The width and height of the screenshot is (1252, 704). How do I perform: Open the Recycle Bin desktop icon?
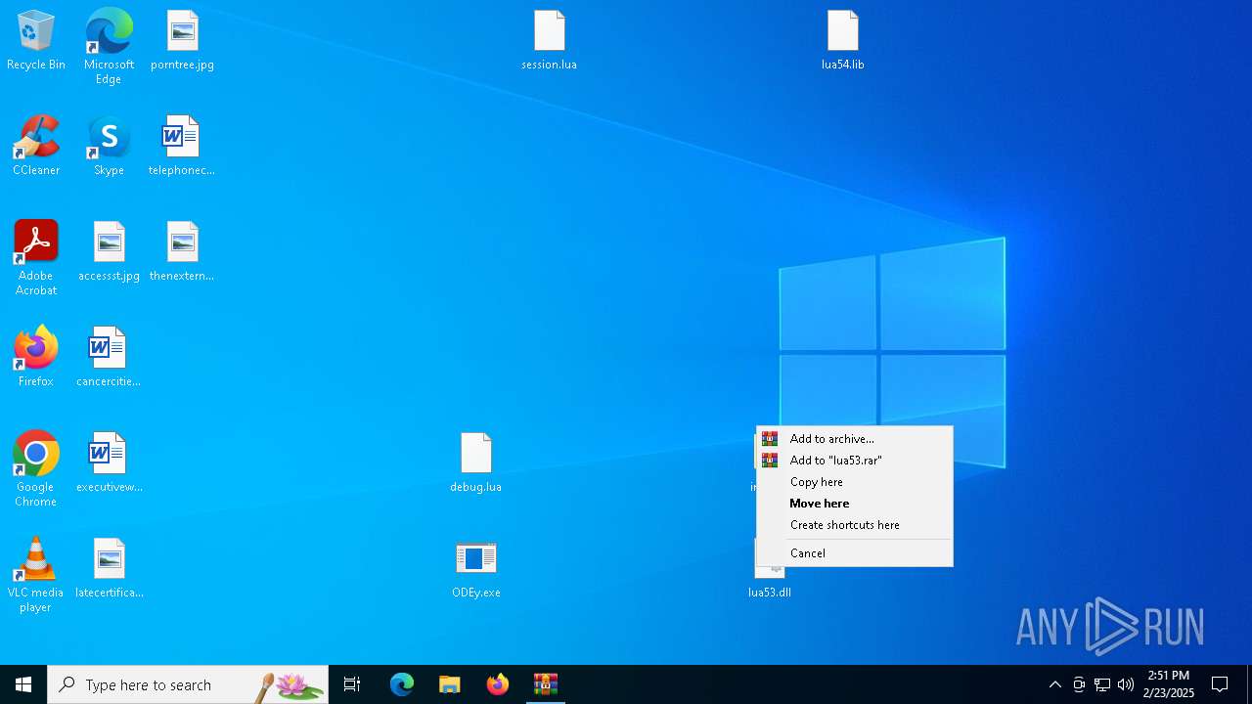[36, 41]
